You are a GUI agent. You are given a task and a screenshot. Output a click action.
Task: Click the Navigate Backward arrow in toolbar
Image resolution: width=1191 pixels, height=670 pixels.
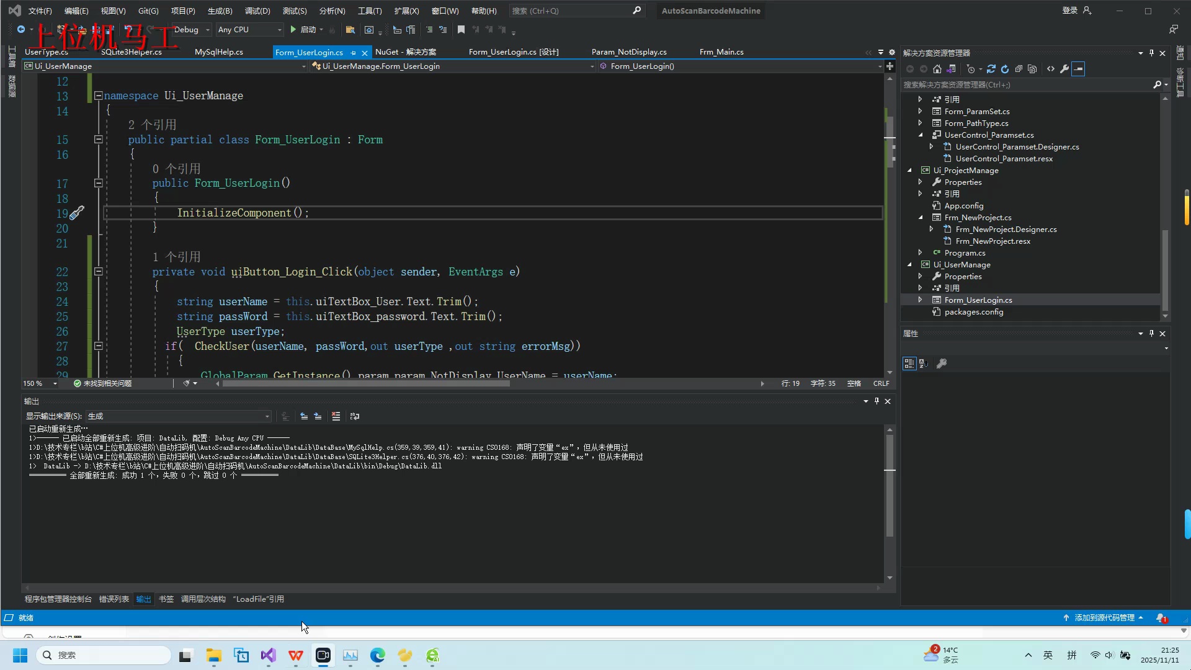coord(21,29)
